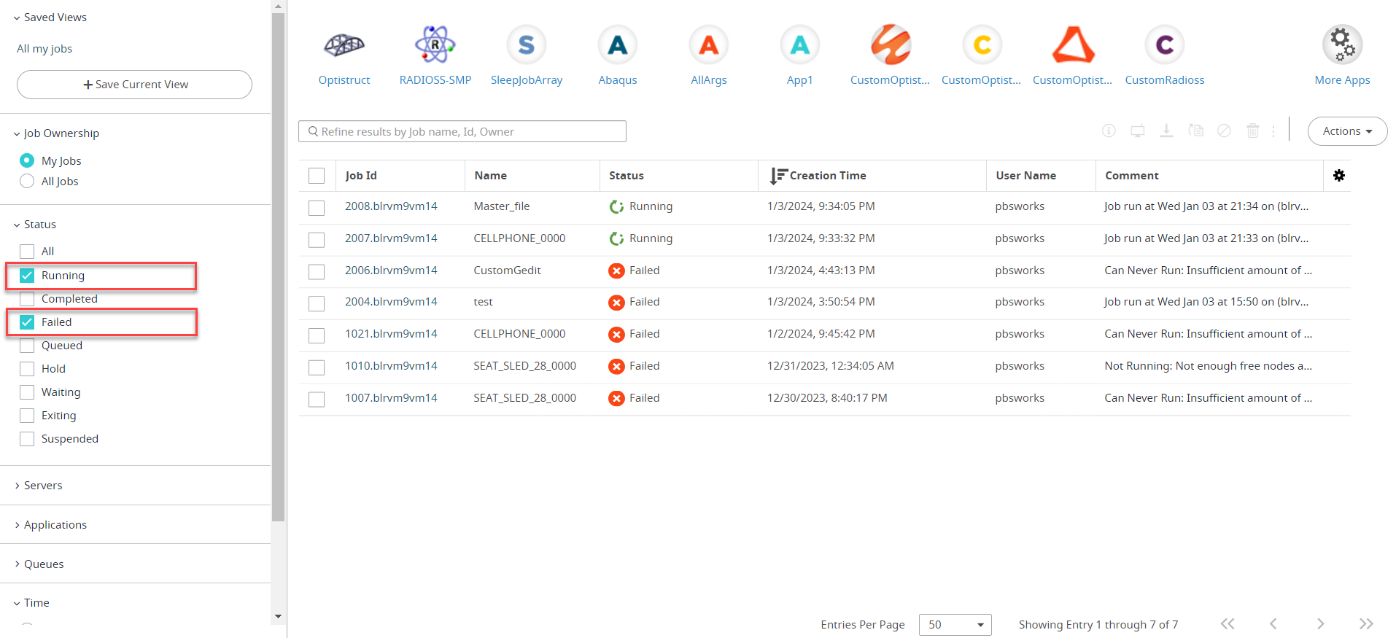
Task: Open More Apps gear icon
Action: pyautogui.click(x=1341, y=46)
